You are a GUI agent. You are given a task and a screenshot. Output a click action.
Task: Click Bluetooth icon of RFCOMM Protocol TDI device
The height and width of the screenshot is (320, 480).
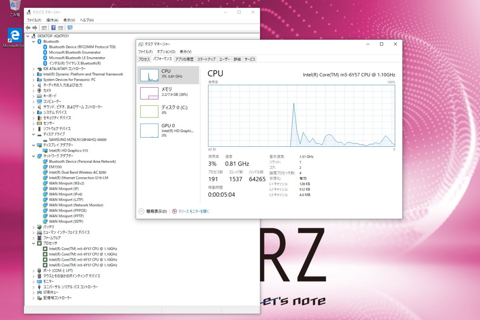pyautogui.click(x=46, y=47)
